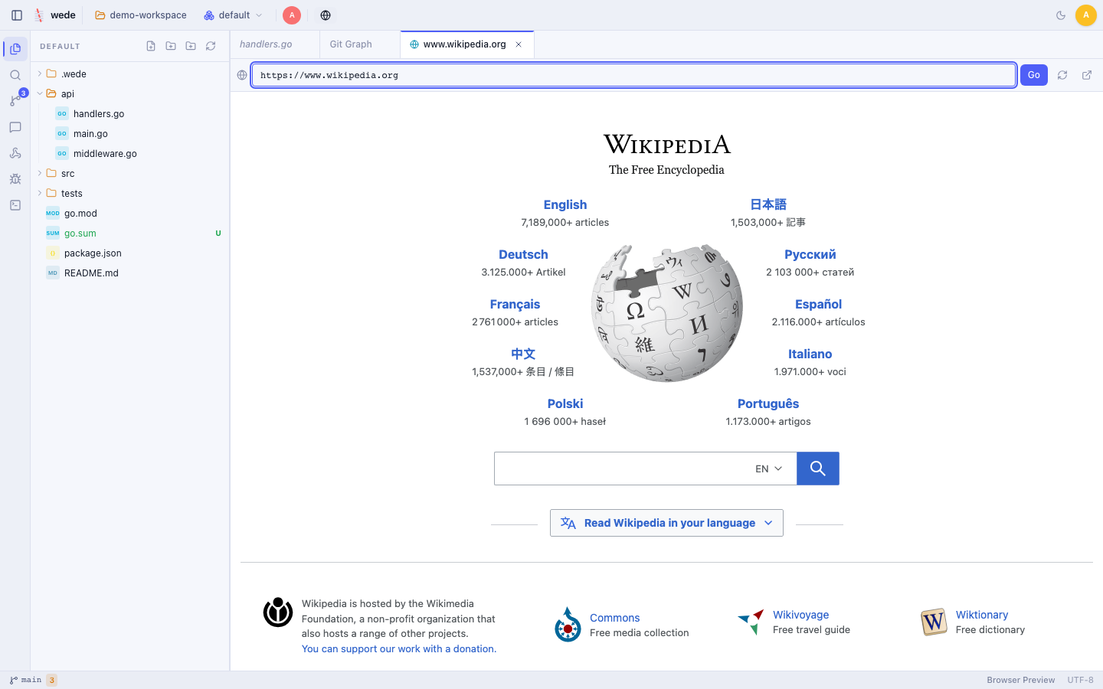Open the Français Wikipedia link
This screenshot has height=689, width=1103.
click(515, 304)
